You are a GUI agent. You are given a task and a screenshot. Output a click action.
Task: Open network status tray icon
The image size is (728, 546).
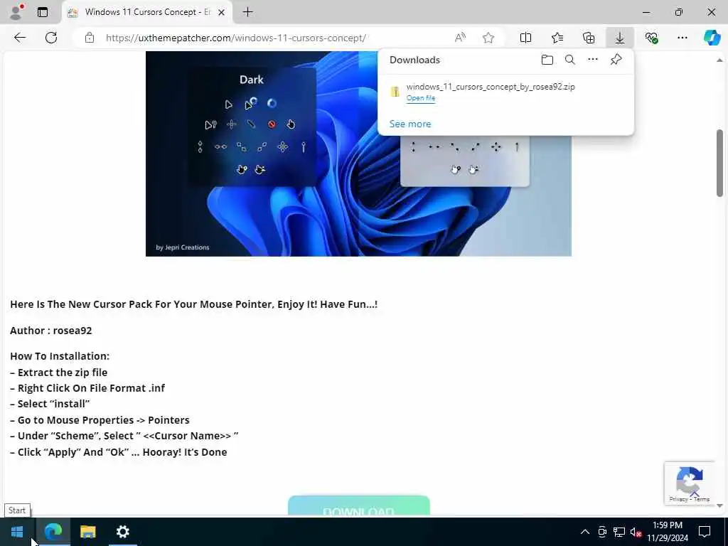point(619,532)
